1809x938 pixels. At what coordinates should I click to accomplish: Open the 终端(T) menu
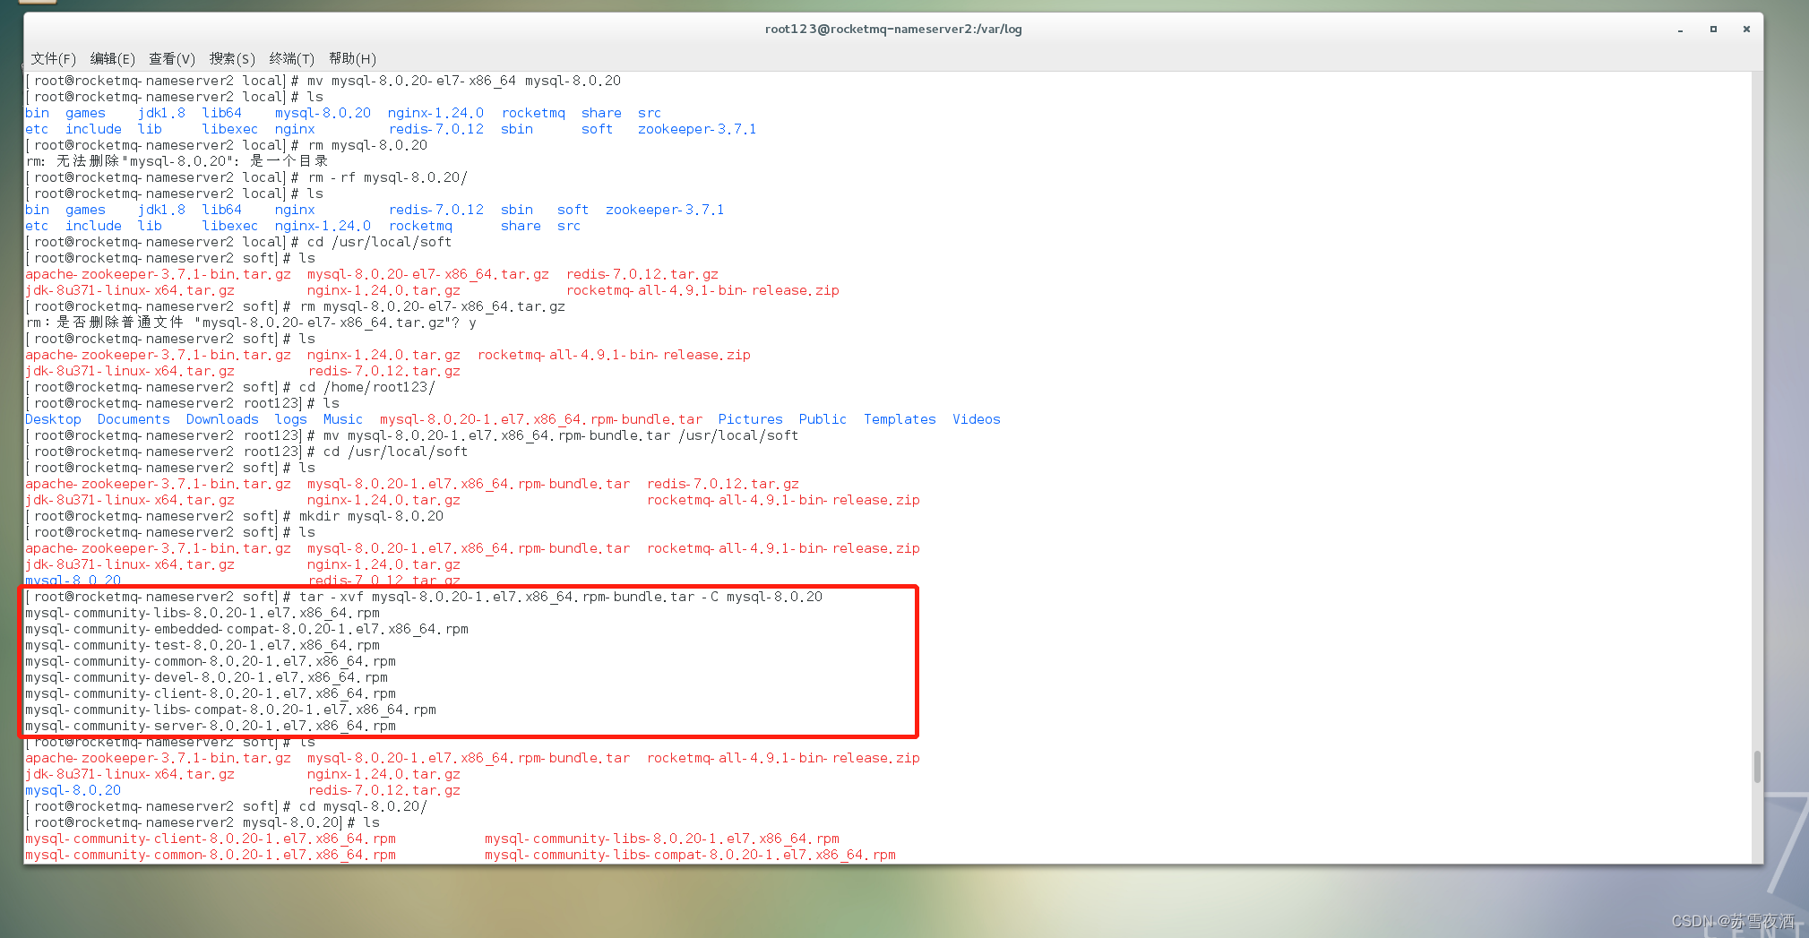pos(290,58)
